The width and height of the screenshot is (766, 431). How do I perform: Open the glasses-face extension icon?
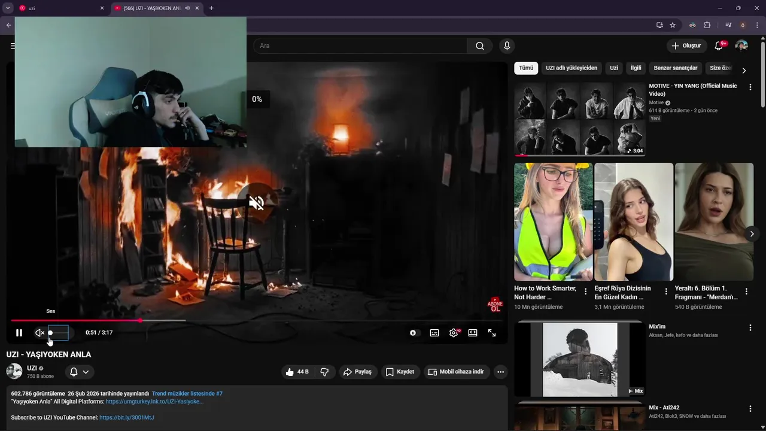[692, 25]
